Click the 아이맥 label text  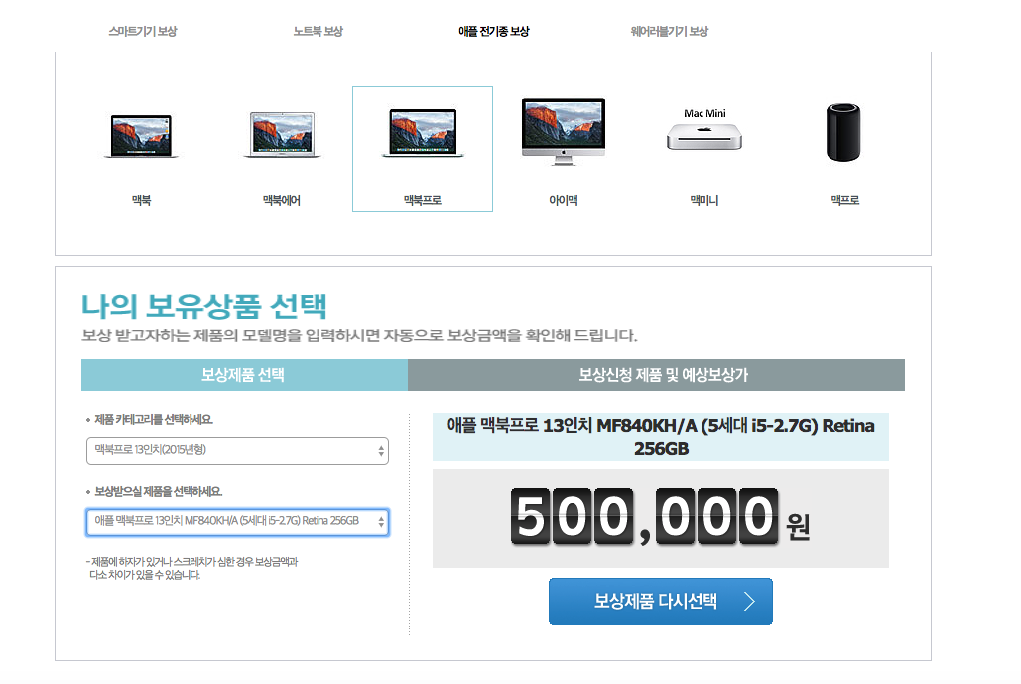coord(564,201)
